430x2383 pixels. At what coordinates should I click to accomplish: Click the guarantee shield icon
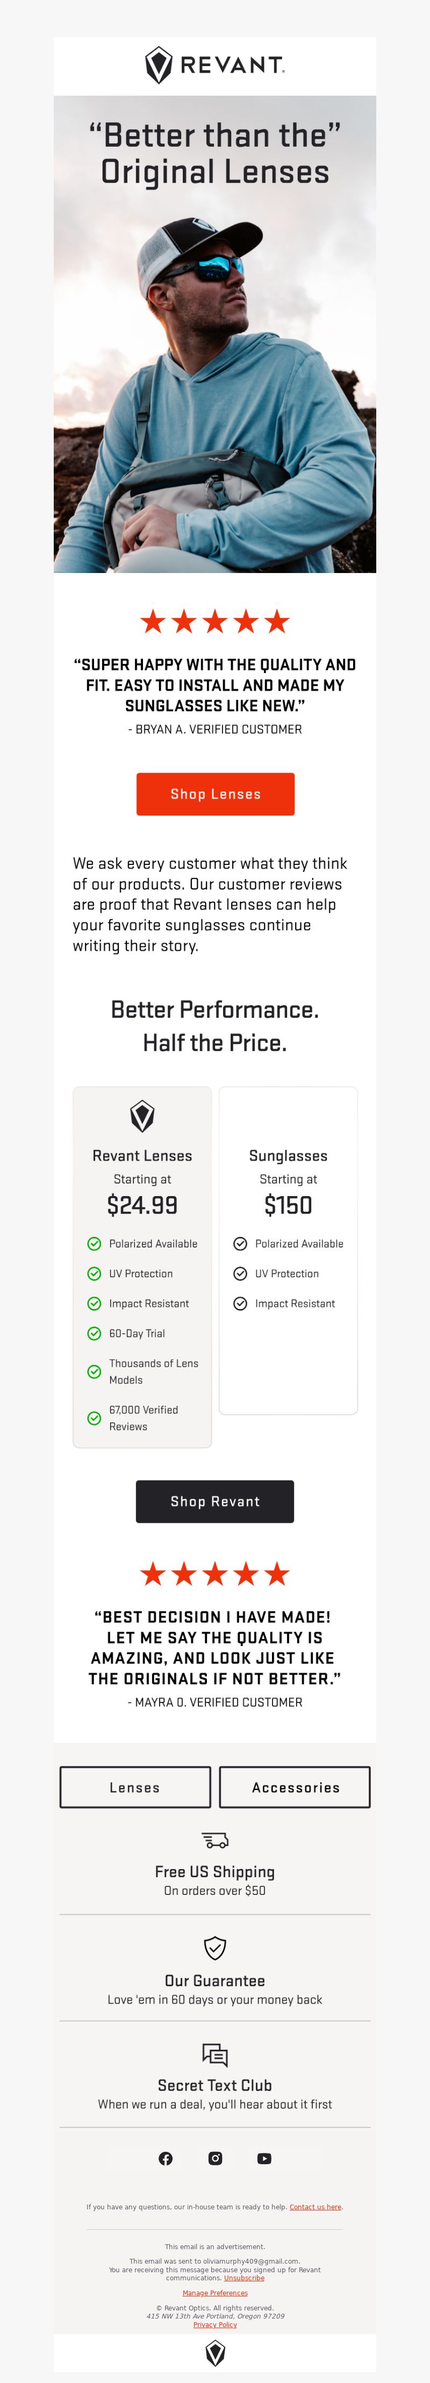214,1947
